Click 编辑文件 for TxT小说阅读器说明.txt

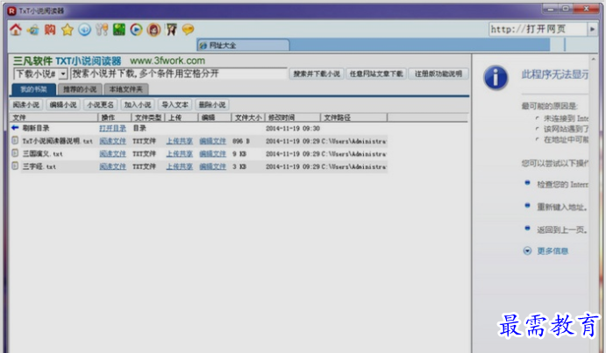click(x=212, y=141)
